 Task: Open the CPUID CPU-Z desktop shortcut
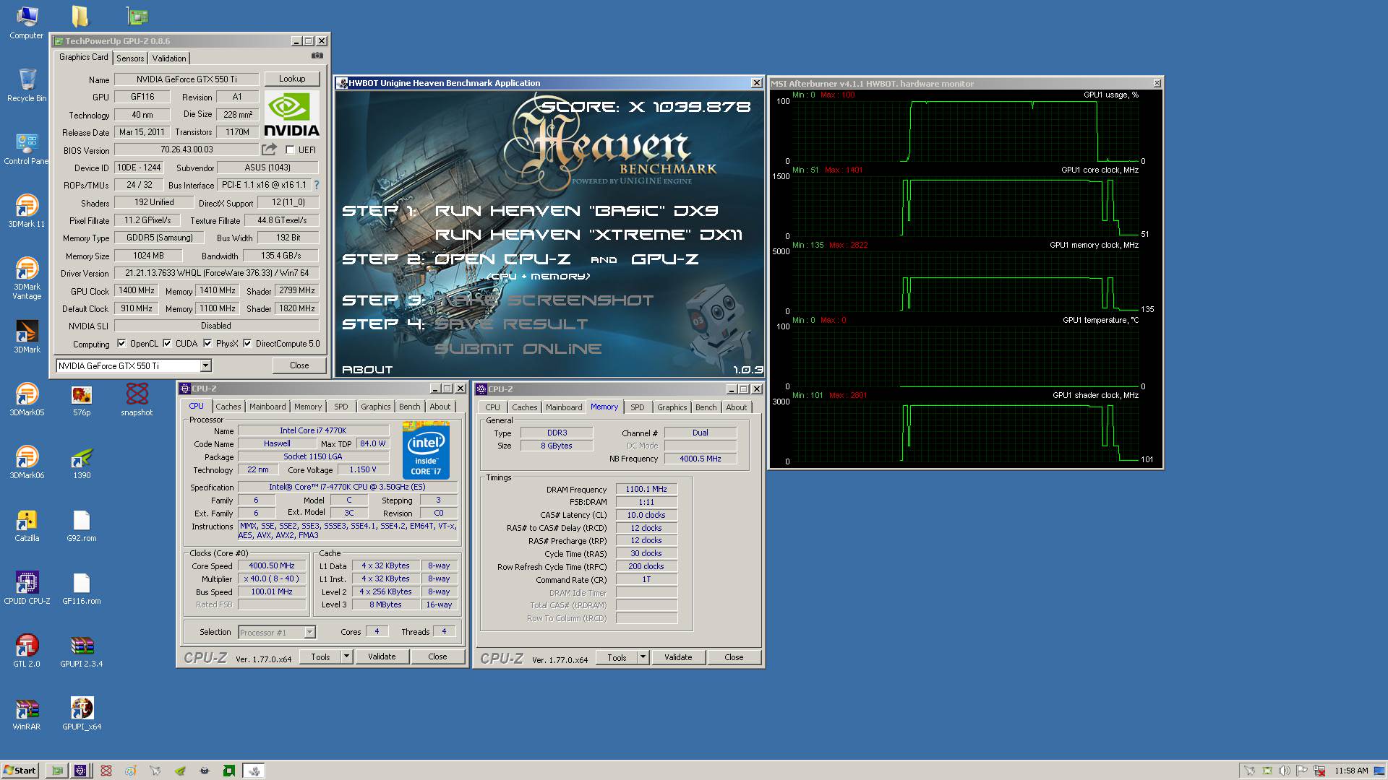pyautogui.click(x=27, y=588)
